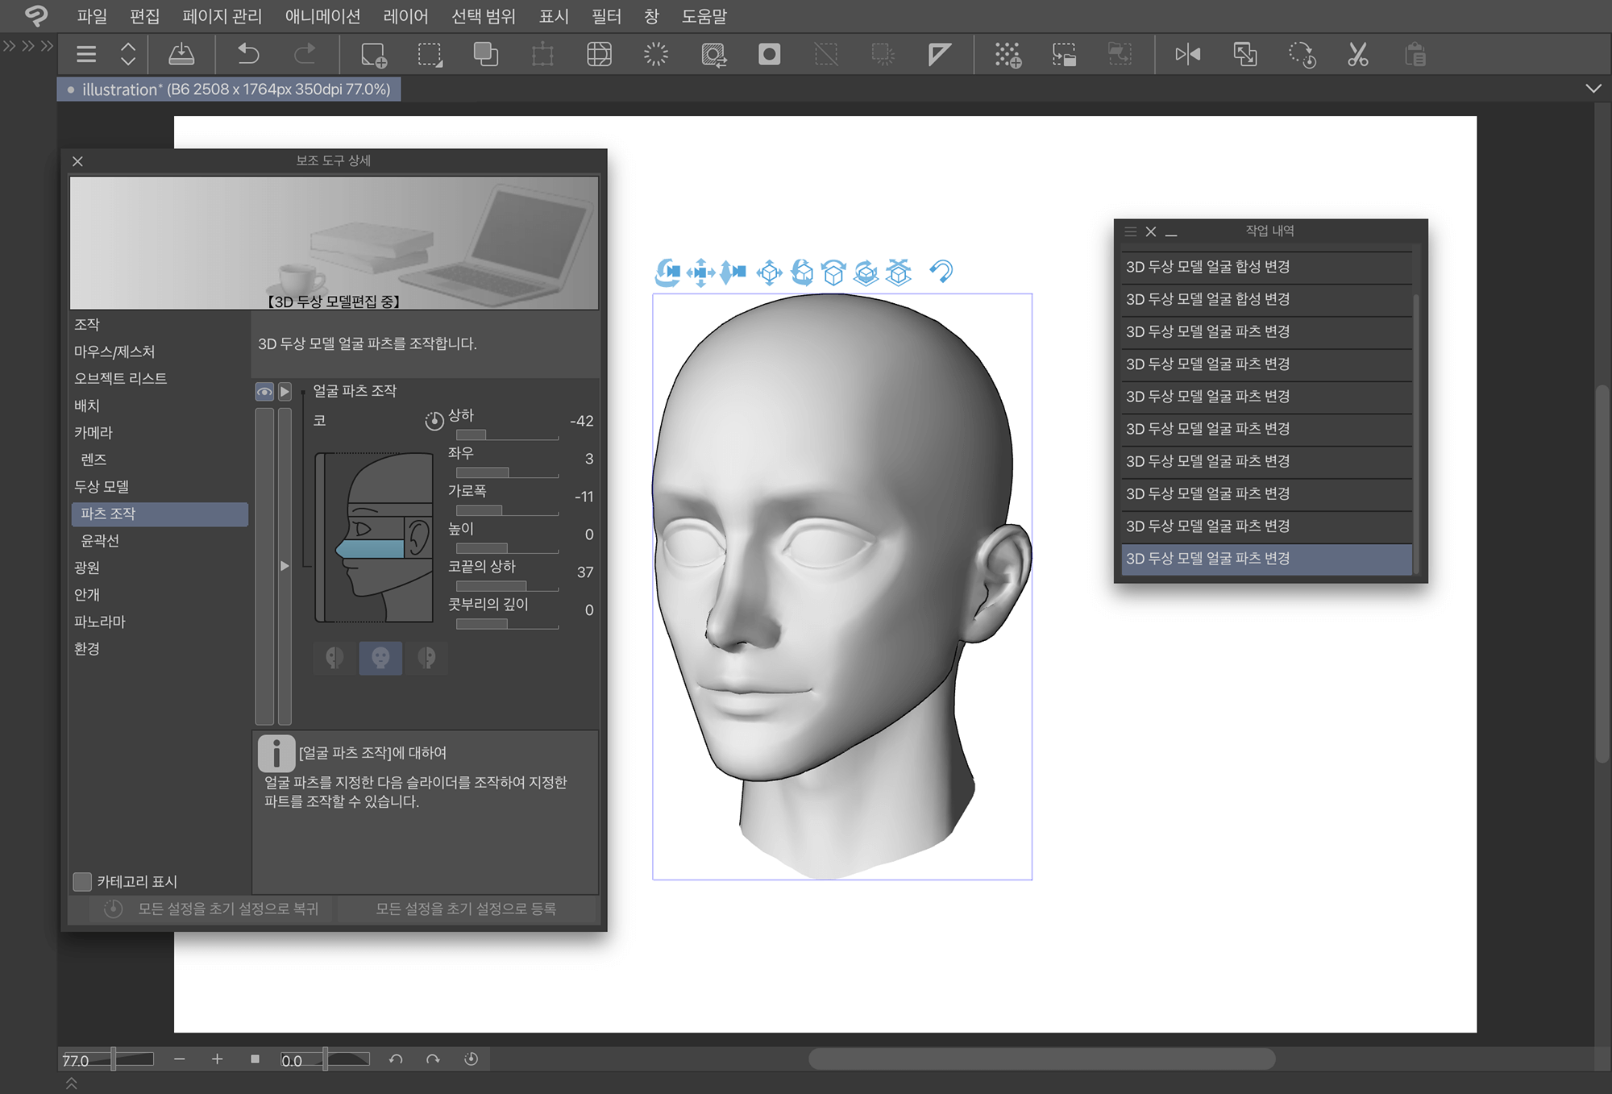1612x1094 pixels.
Task: Click 모든 설정을 초기 설정으로 복귀 button
Action: [214, 909]
